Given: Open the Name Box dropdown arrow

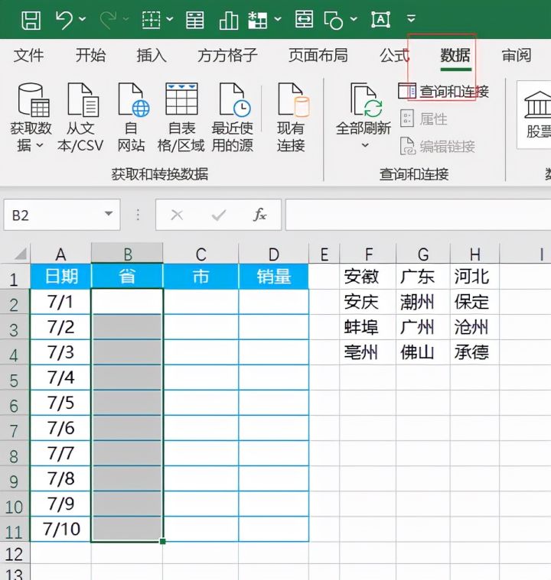Looking at the screenshot, I should pyautogui.click(x=109, y=213).
